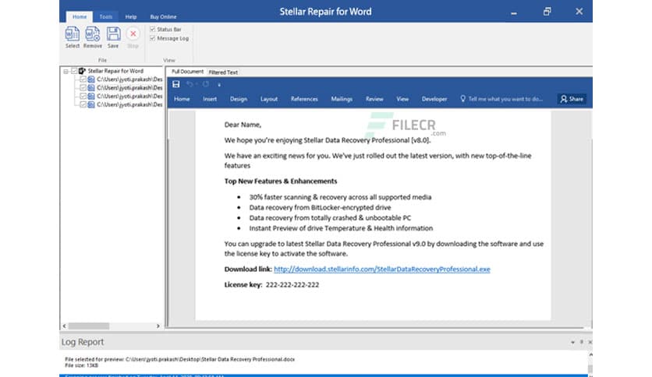Click the Home tab in the preview ribbon
The width and height of the screenshot is (652, 377).
point(182,99)
